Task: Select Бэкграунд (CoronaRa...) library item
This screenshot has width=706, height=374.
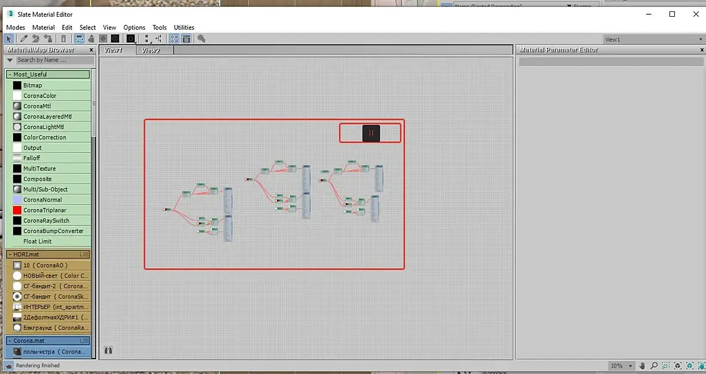Action: (51, 328)
